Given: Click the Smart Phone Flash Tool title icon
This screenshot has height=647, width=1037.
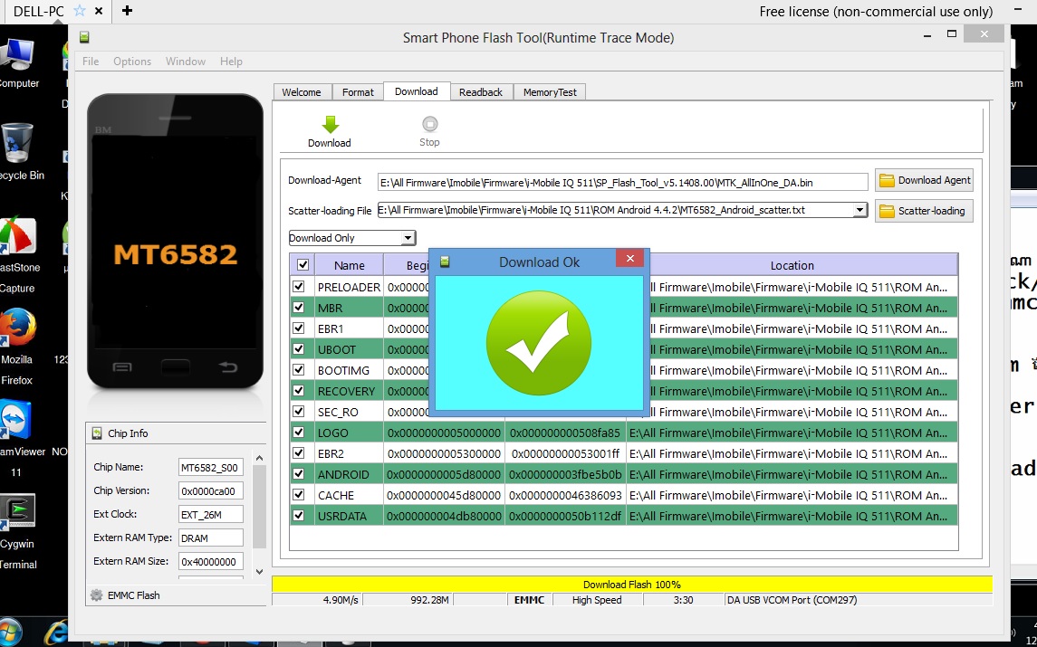Looking at the screenshot, I should (84, 37).
